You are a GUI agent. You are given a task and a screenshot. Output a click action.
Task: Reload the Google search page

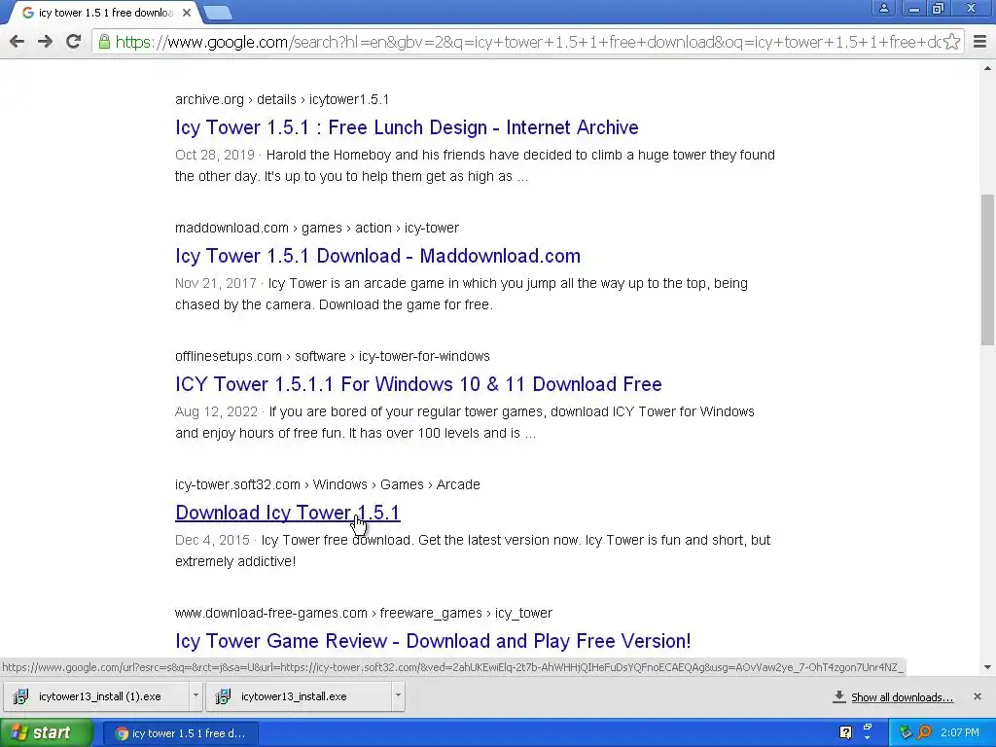coord(73,42)
